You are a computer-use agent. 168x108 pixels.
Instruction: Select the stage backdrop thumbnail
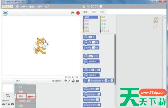[8, 88]
